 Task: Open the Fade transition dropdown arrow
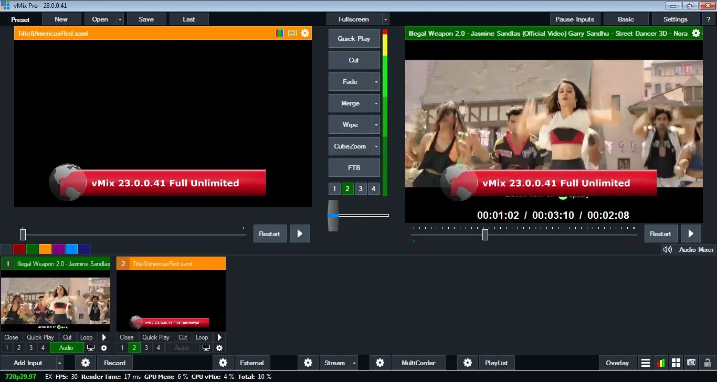coord(376,82)
